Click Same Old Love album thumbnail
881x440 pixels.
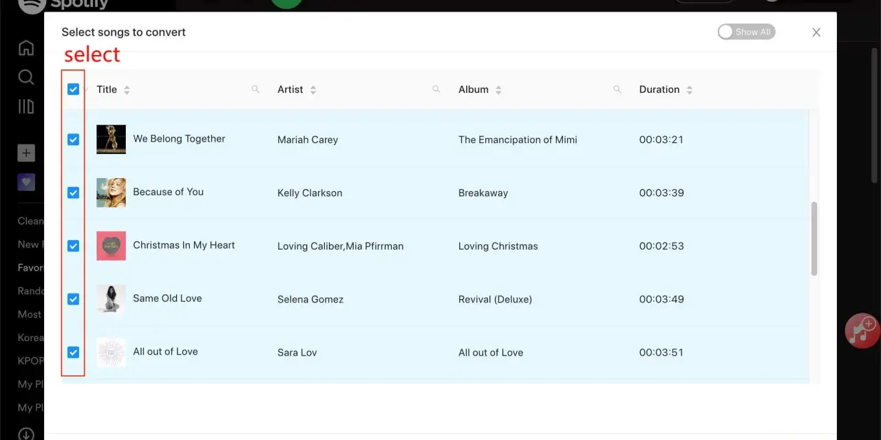coord(111,299)
